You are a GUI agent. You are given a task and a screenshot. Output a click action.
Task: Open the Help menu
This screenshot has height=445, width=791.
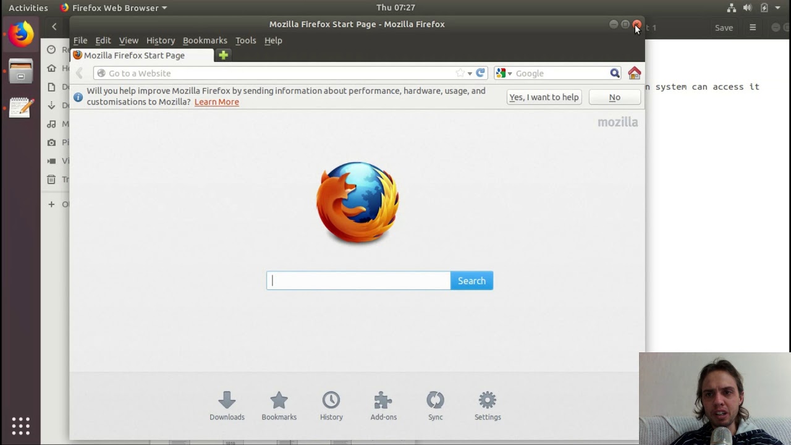pyautogui.click(x=273, y=40)
